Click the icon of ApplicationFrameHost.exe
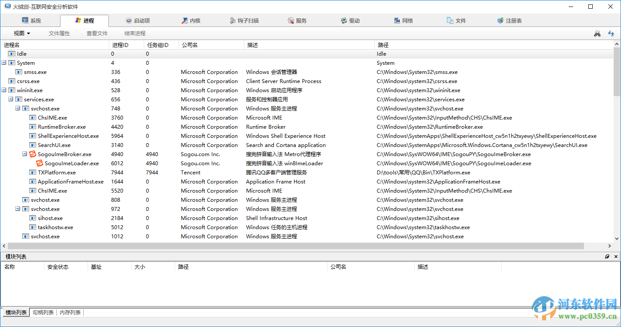Viewport: 621px width, 327px height. click(33, 182)
